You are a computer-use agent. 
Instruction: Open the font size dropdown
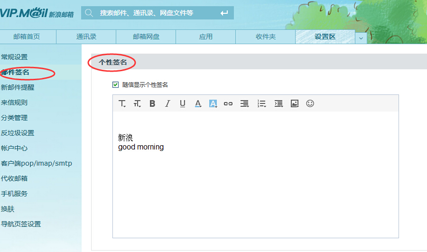click(x=137, y=103)
